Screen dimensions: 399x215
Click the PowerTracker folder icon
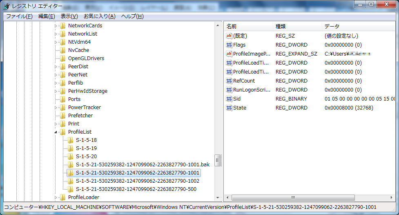62,107
